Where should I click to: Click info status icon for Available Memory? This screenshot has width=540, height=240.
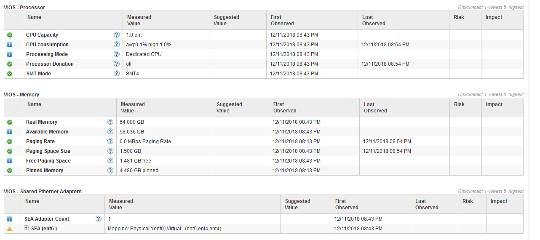(10, 132)
